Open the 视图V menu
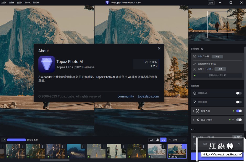 point(20,3)
